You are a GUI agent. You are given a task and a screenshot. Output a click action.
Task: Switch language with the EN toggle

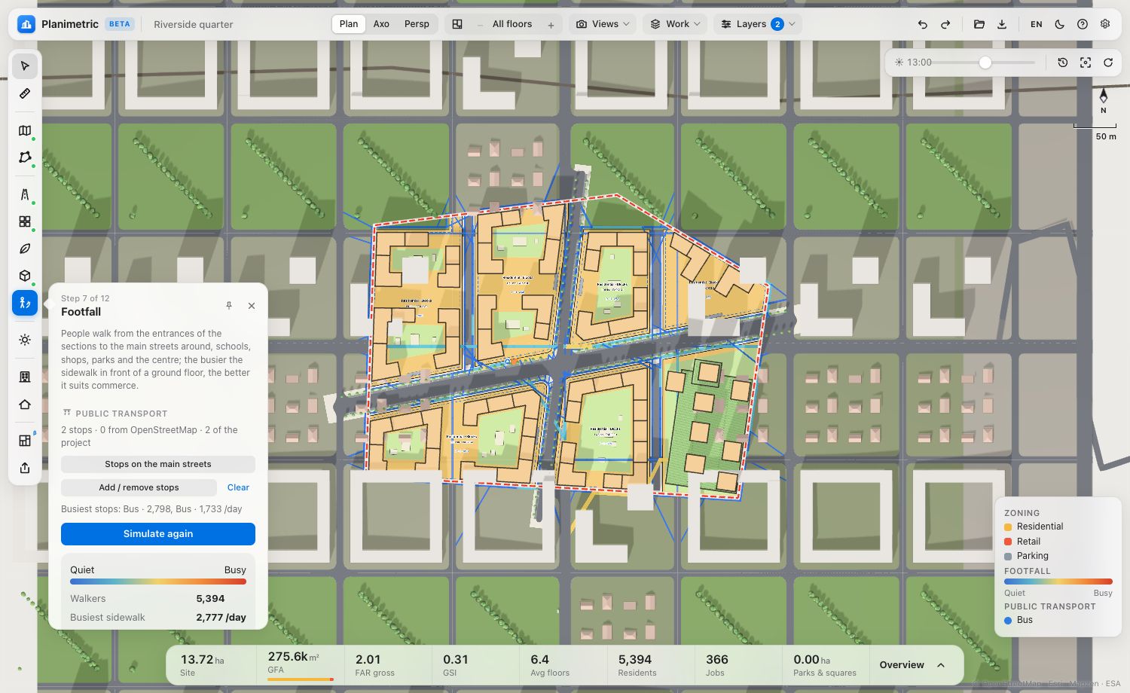coord(1037,24)
